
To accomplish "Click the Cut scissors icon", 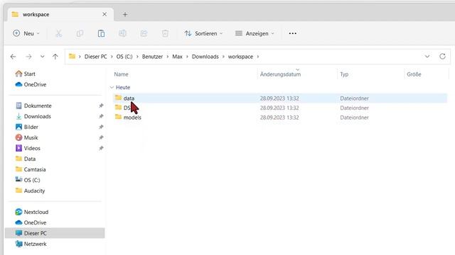I will (58, 33).
